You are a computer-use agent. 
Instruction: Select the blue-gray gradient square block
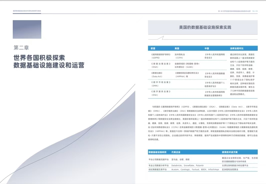point(27,29)
